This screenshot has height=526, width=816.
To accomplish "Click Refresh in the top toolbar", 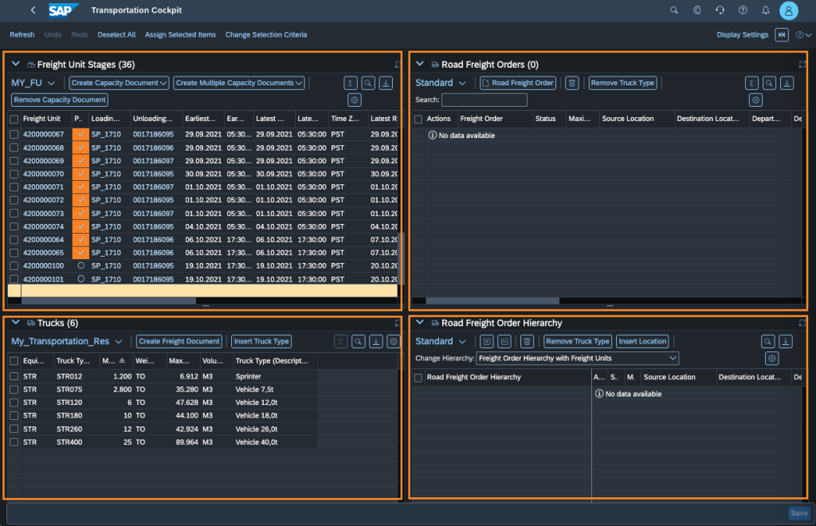I will (22, 35).
